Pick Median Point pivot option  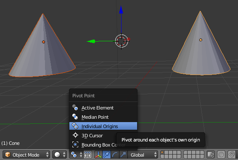point(103,117)
